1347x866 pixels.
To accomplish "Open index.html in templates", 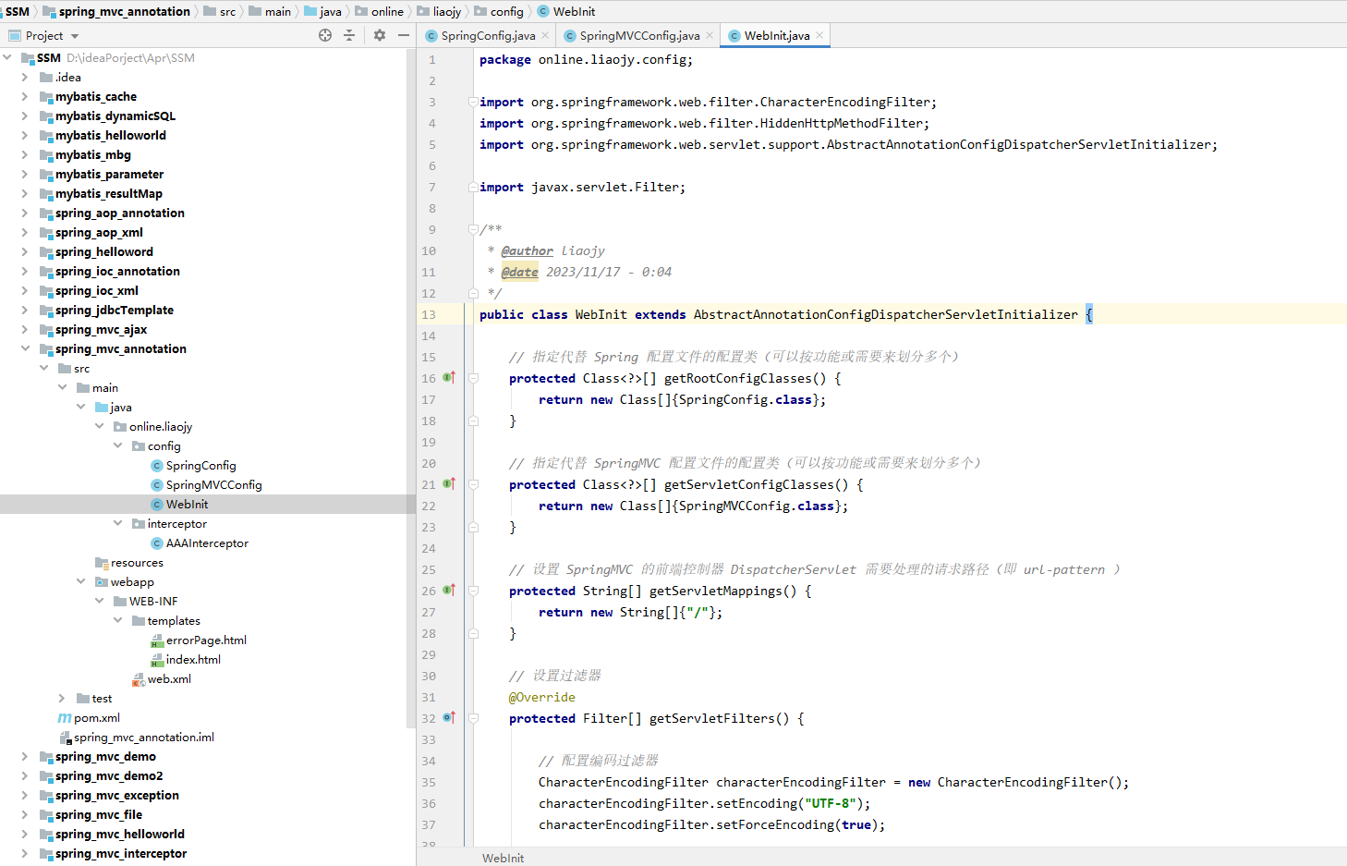I will [x=193, y=660].
